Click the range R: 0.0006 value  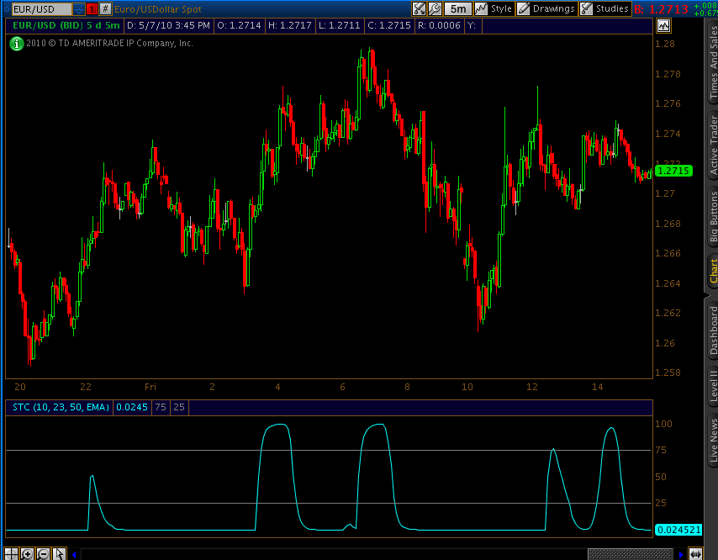pyautogui.click(x=439, y=25)
